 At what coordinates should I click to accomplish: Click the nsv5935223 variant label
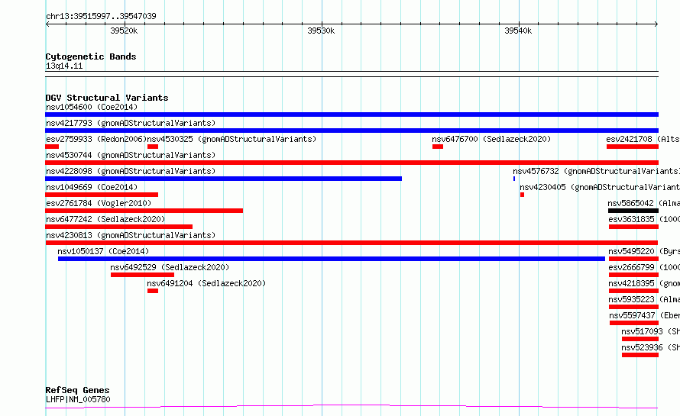(x=644, y=299)
